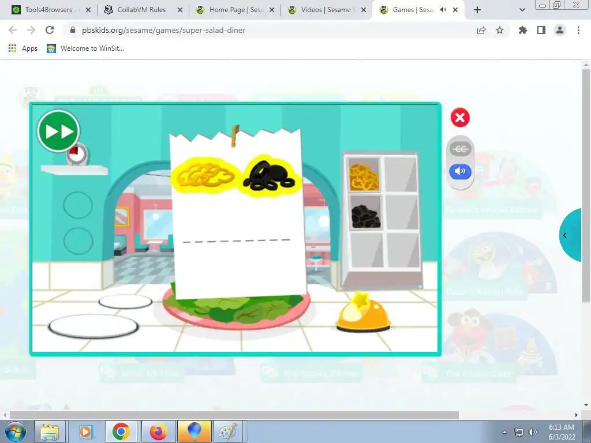Open Firefox from taskbar

coord(158,431)
